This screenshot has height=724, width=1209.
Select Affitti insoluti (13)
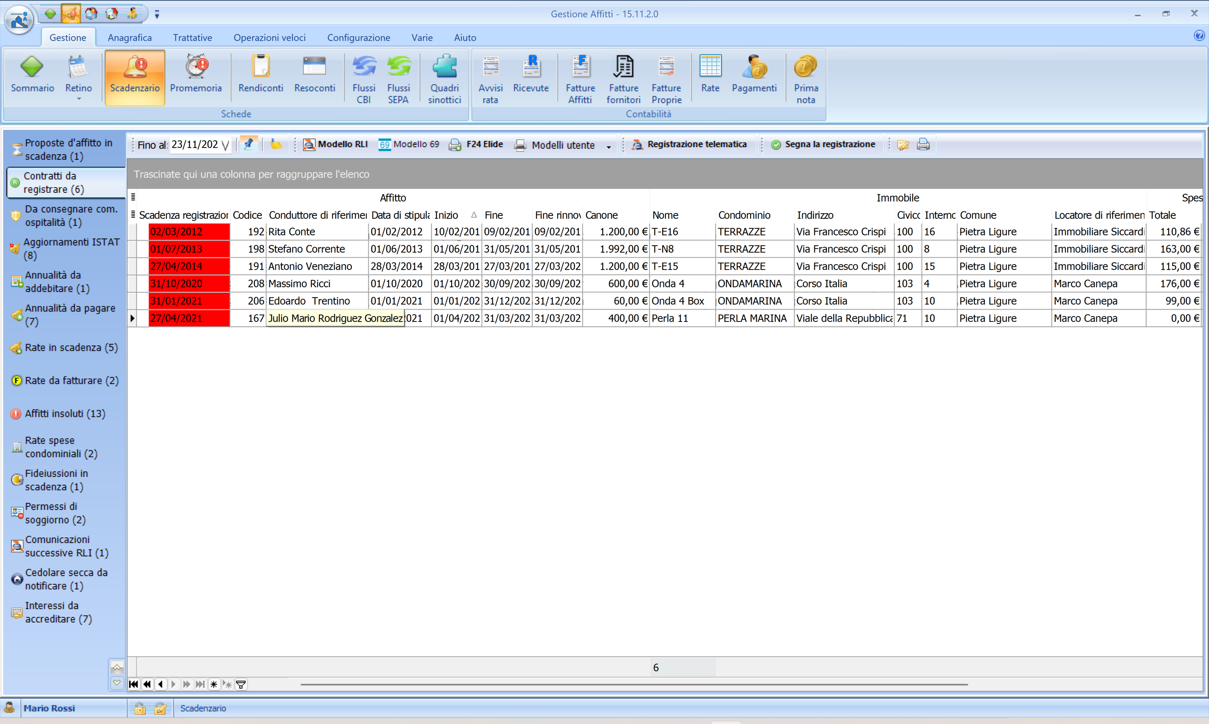(x=66, y=414)
